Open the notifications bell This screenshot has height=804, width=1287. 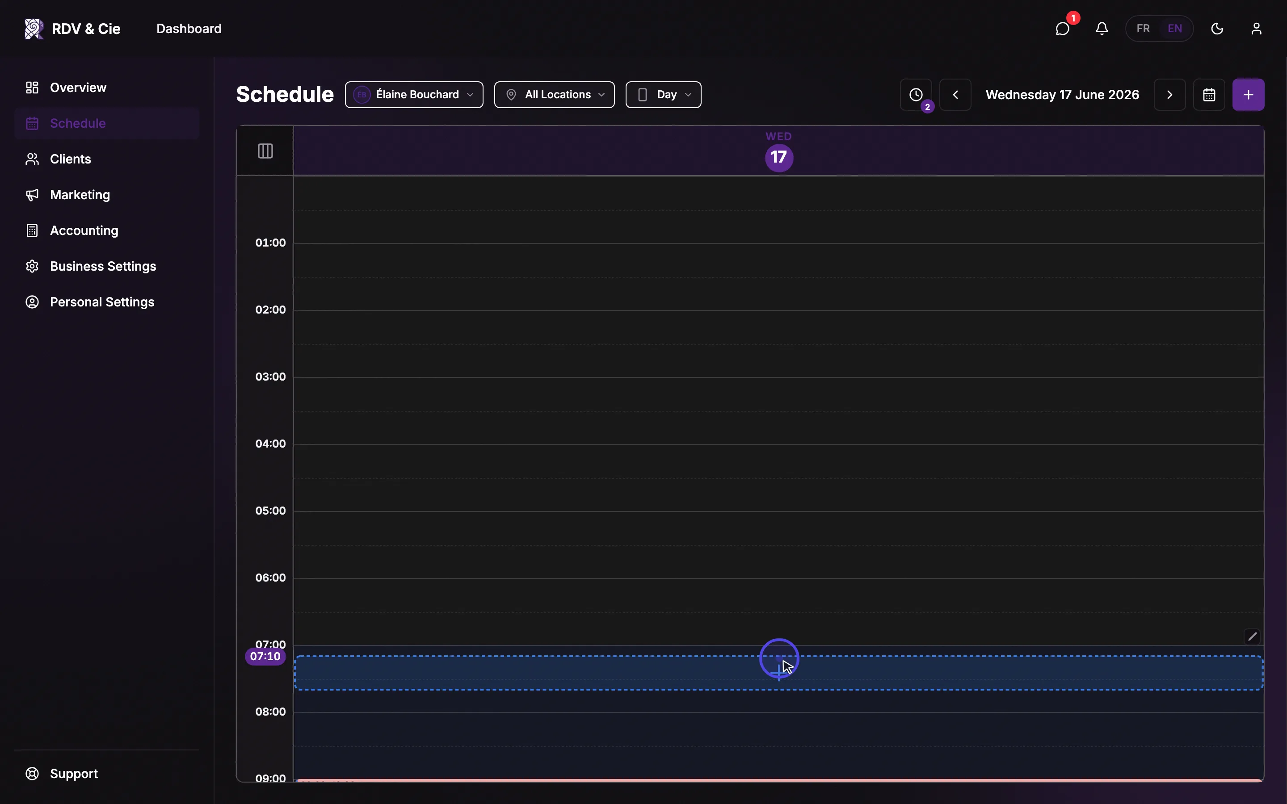[x=1102, y=29]
